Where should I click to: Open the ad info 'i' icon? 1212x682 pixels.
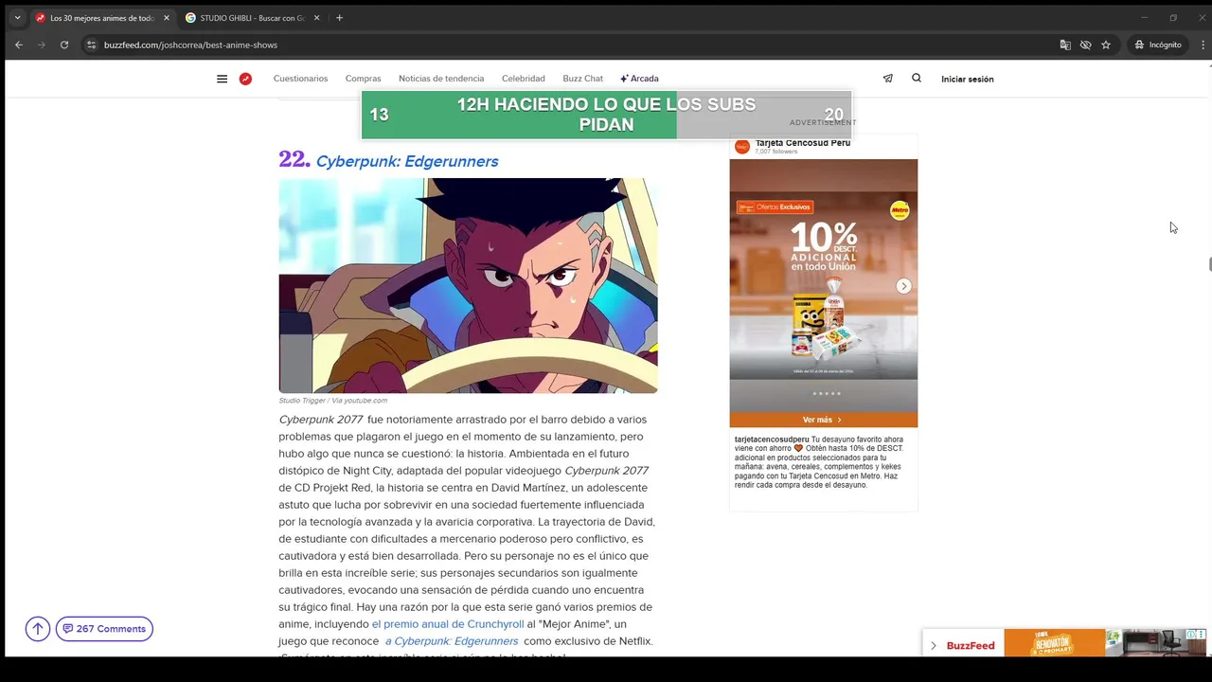click(x=1192, y=634)
